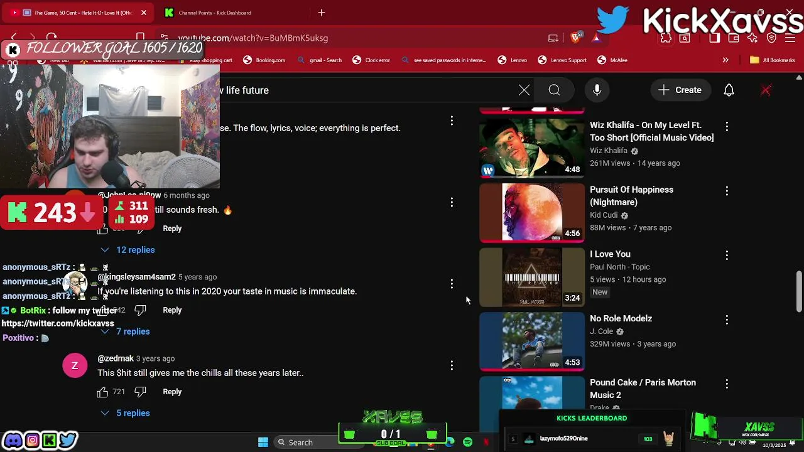The height and width of the screenshot is (452, 804).
Task: Open action menu on @kingsleysam4sam2 comment
Action: point(452,284)
